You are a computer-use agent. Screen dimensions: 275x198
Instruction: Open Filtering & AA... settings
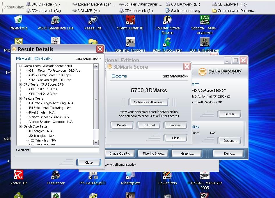click(154, 153)
